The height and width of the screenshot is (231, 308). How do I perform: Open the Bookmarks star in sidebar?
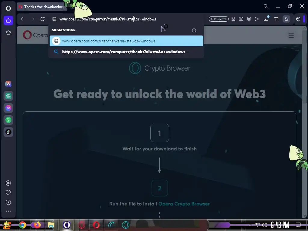point(8,32)
